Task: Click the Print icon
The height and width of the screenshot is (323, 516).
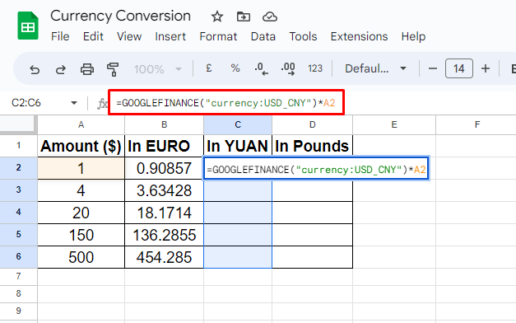Action: click(x=87, y=69)
